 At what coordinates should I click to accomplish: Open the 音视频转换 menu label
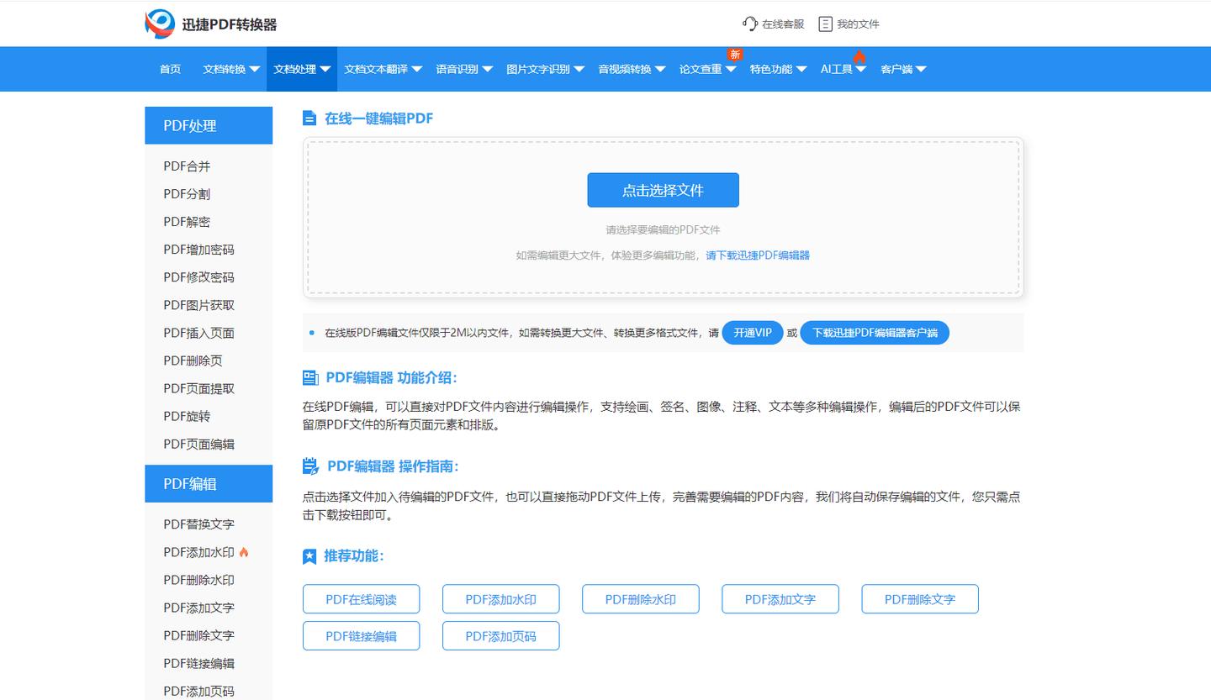pyautogui.click(x=625, y=69)
